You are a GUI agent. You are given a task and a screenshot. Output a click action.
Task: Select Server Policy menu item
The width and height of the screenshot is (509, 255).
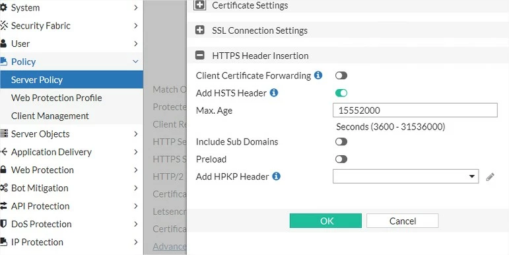[x=71, y=79]
